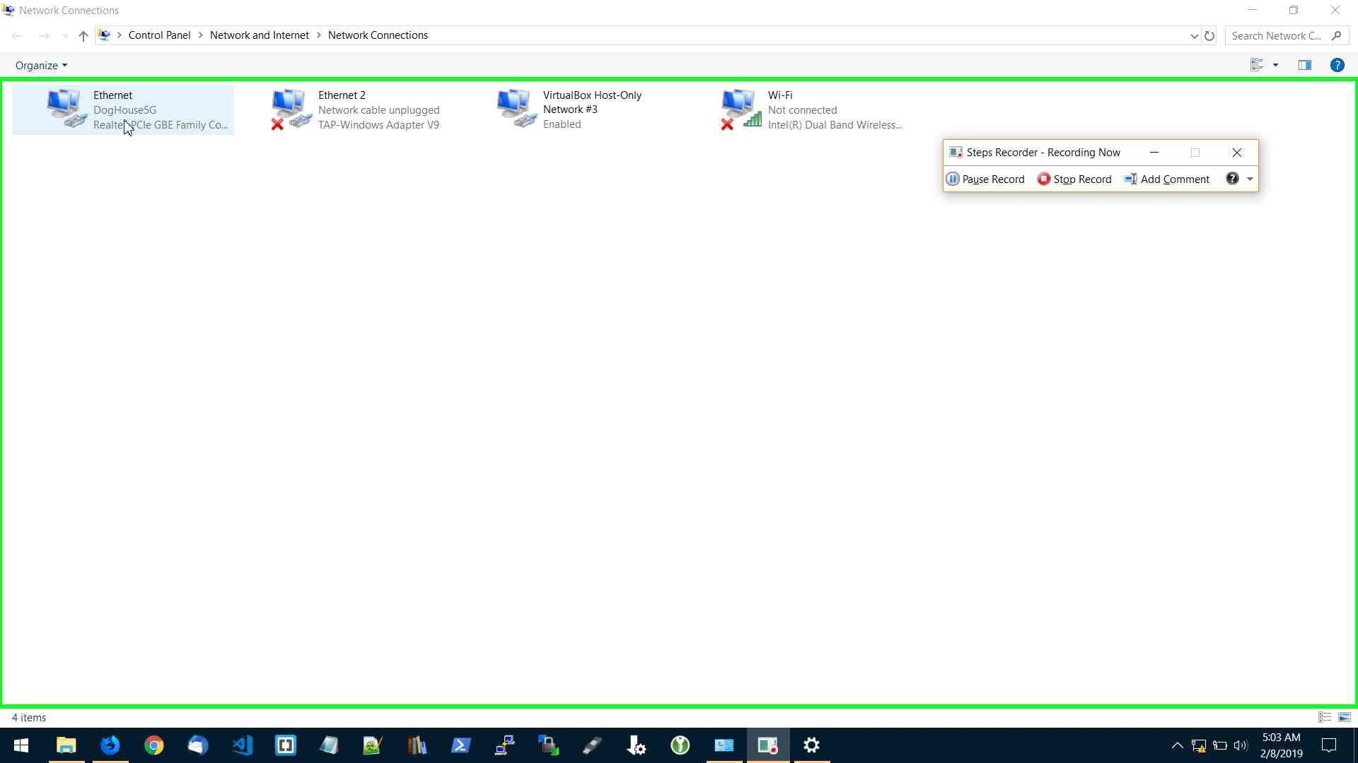Toggle the preview pane button
Screen dimensions: 1358x763
[x=1305, y=65]
